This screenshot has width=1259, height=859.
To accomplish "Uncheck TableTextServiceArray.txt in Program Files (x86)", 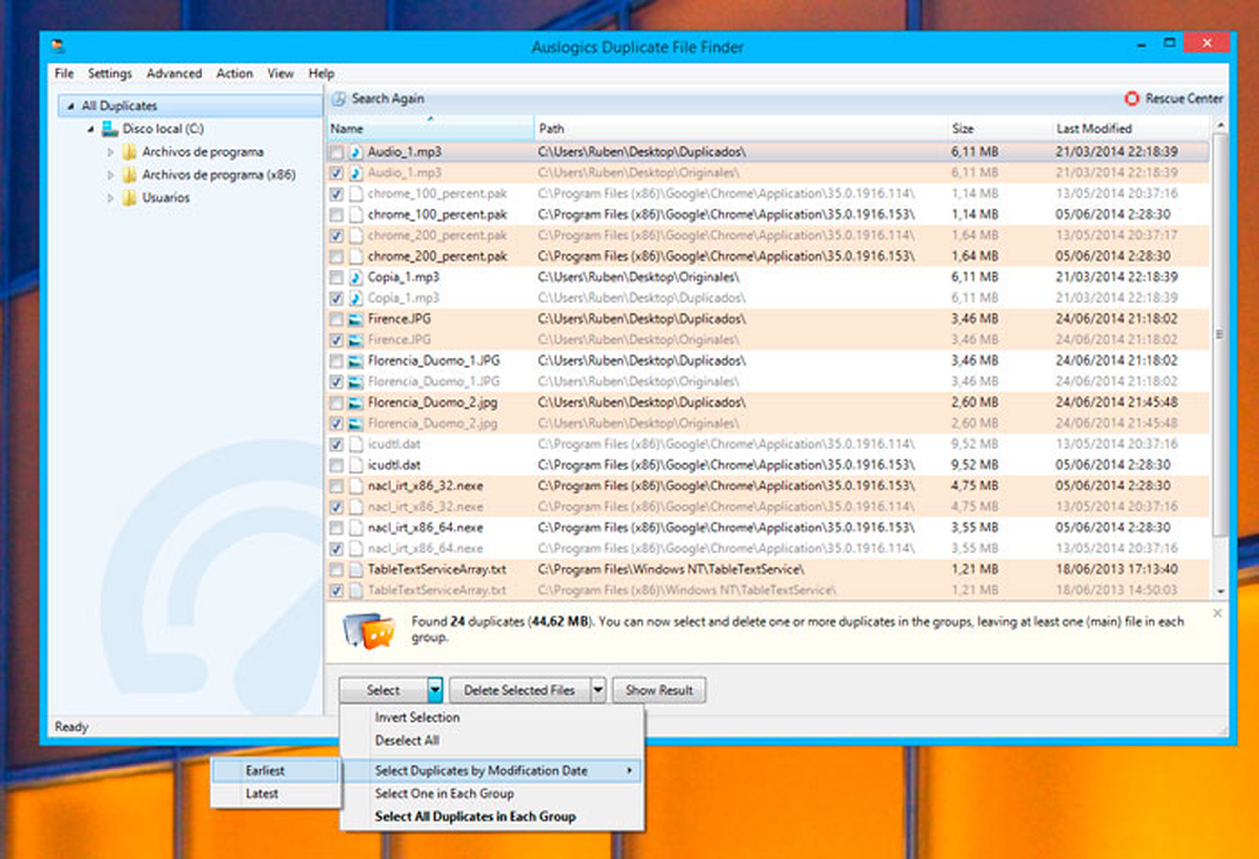I will coord(336,590).
